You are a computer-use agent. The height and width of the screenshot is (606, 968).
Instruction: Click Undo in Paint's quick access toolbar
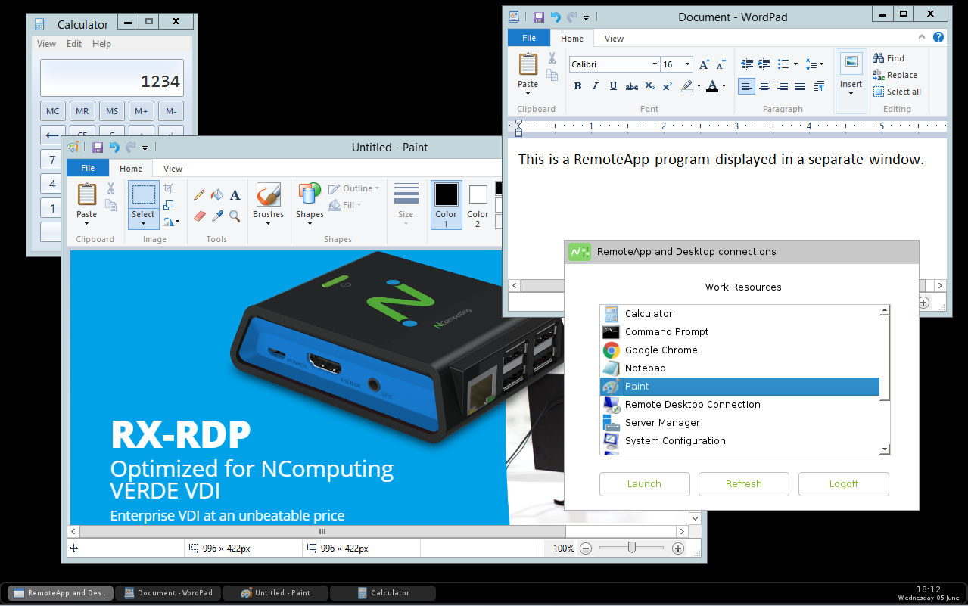[x=114, y=148]
